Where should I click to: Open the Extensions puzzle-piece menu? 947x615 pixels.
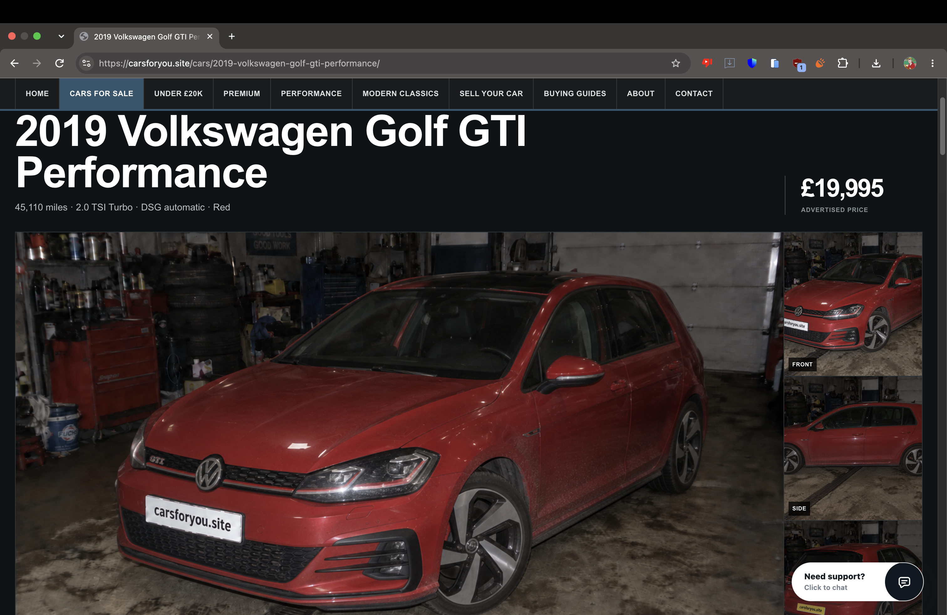tap(842, 63)
